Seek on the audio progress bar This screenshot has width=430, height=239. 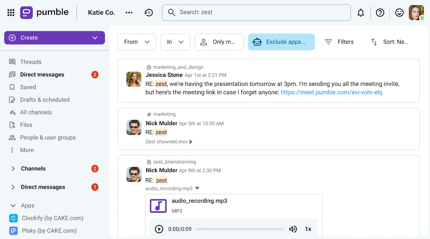point(240,229)
